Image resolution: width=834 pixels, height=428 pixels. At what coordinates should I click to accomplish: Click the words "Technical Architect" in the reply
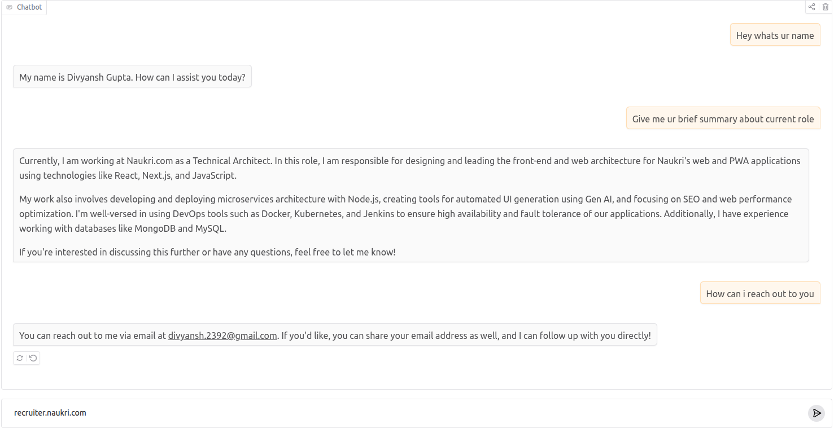pos(233,161)
